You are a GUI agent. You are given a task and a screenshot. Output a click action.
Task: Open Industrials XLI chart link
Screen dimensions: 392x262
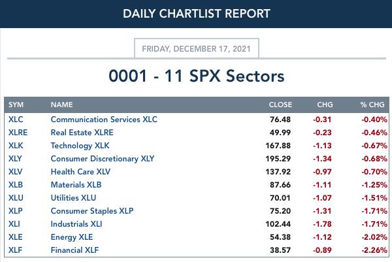(76, 224)
